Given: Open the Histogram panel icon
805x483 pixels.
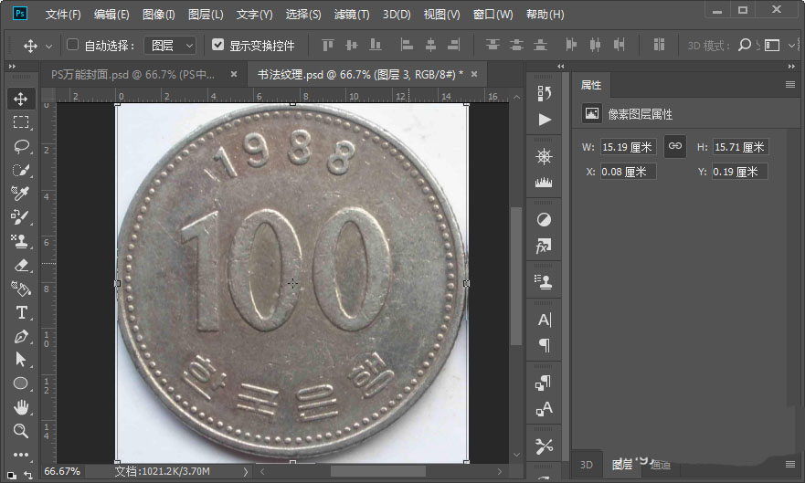Looking at the screenshot, I should [x=545, y=183].
